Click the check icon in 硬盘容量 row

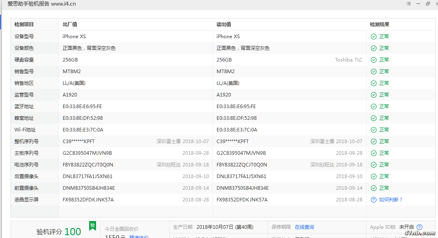point(374,60)
